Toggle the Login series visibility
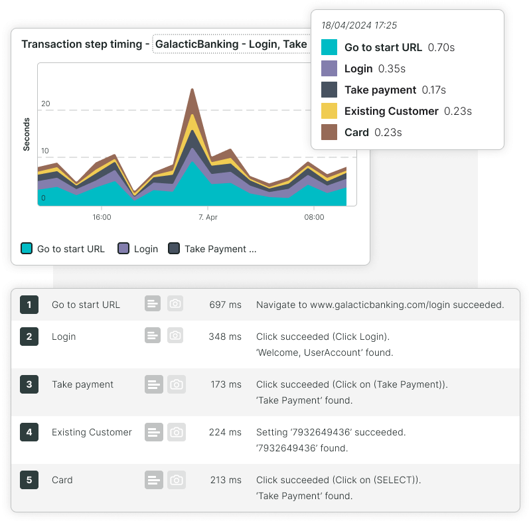The image size is (531, 531). (x=137, y=248)
